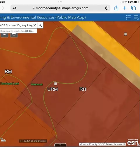Open the Safari share sheet icon
Screen dimensions: 140x147
[116, 8]
